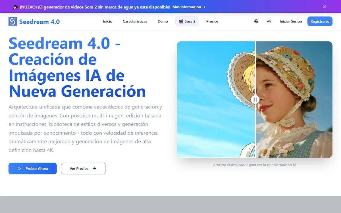Image resolution: width=341 pixels, height=213 pixels.
Task: Follow the Más información link
Action: (x=189, y=7)
